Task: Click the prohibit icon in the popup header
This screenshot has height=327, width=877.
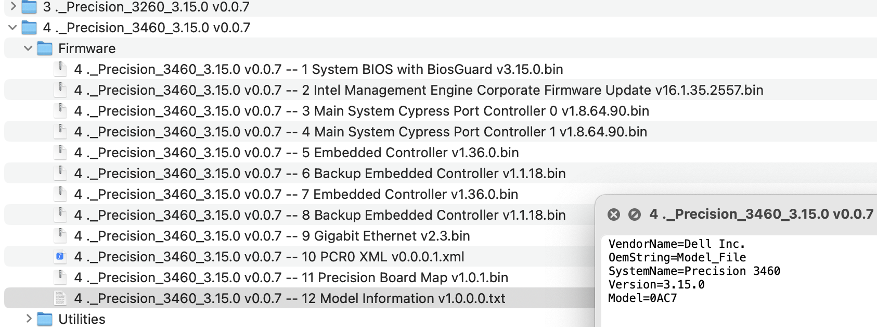Action: pos(634,213)
